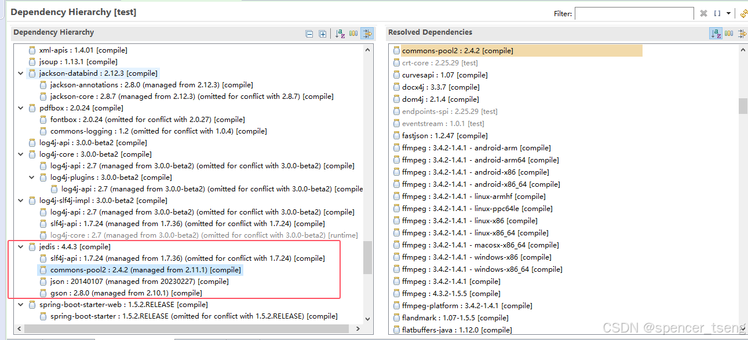Select curvesapi : 1.07 entry
Viewport: 748px width, 340px height.
click(x=444, y=75)
